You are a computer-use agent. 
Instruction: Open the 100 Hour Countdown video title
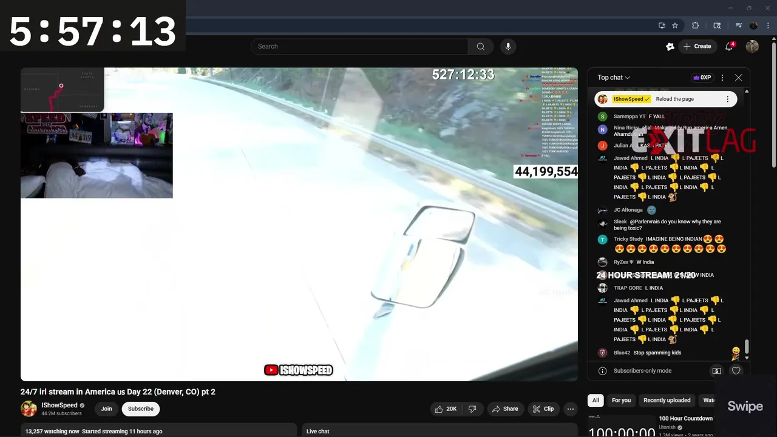click(x=686, y=419)
